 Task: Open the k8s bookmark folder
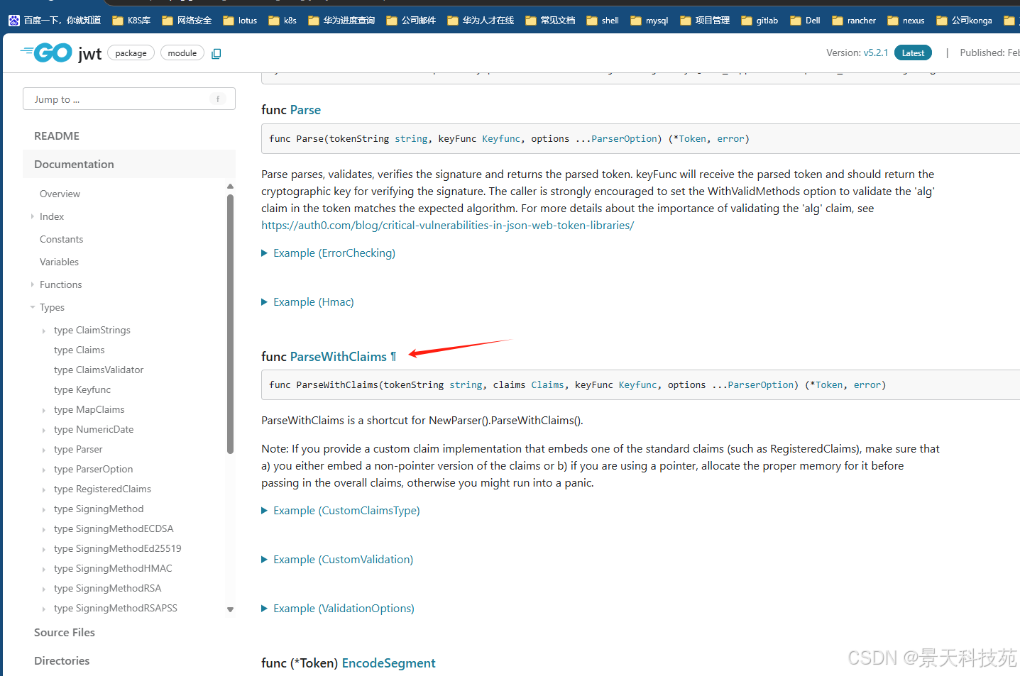tap(283, 21)
